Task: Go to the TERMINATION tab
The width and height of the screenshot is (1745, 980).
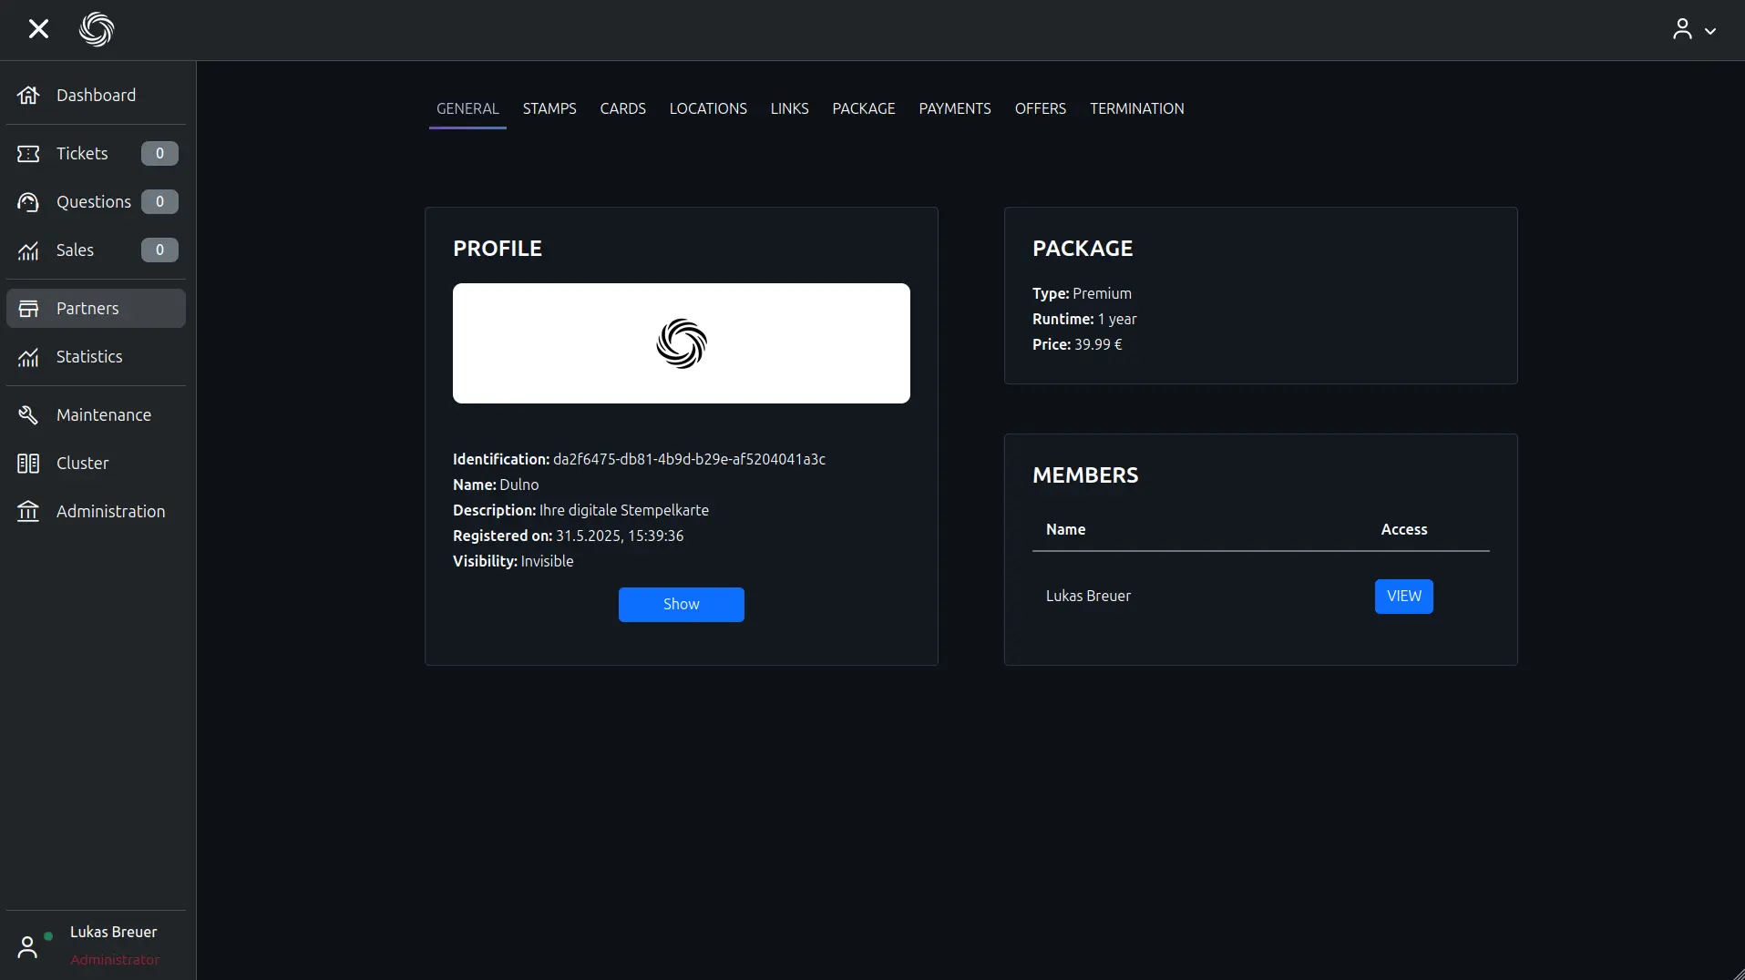Action: click(1136, 108)
